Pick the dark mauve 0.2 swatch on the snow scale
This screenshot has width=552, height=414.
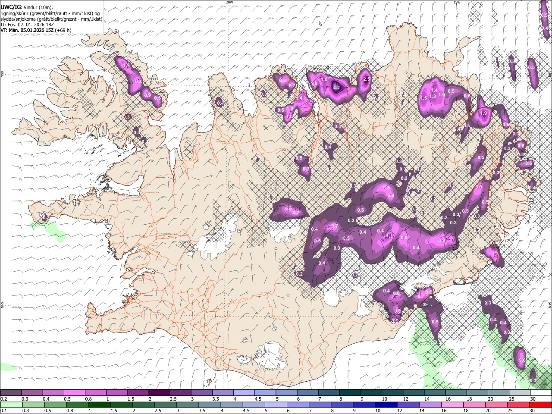pyautogui.click(x=11, y=393)
